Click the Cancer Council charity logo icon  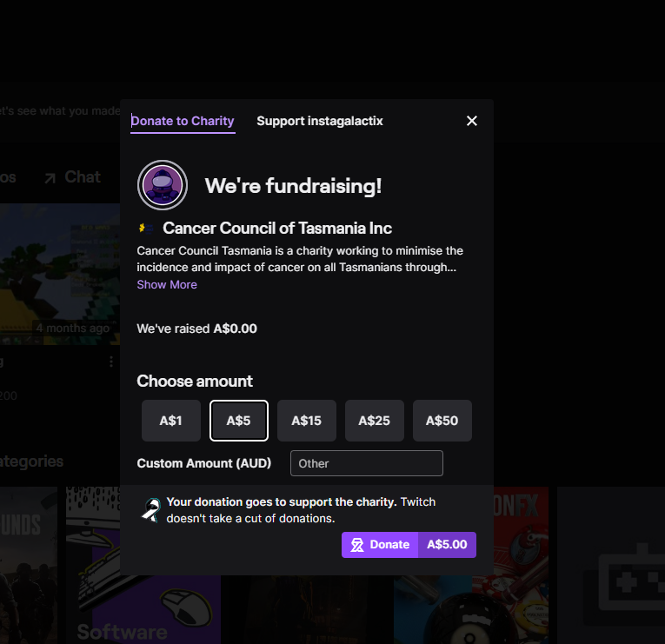tap(146, 229)
